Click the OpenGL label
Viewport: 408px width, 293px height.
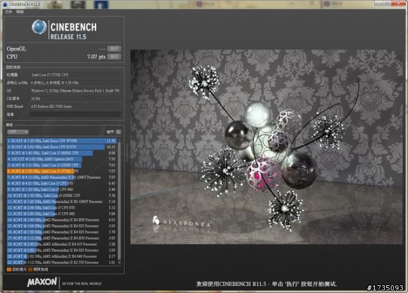(17, 49)
